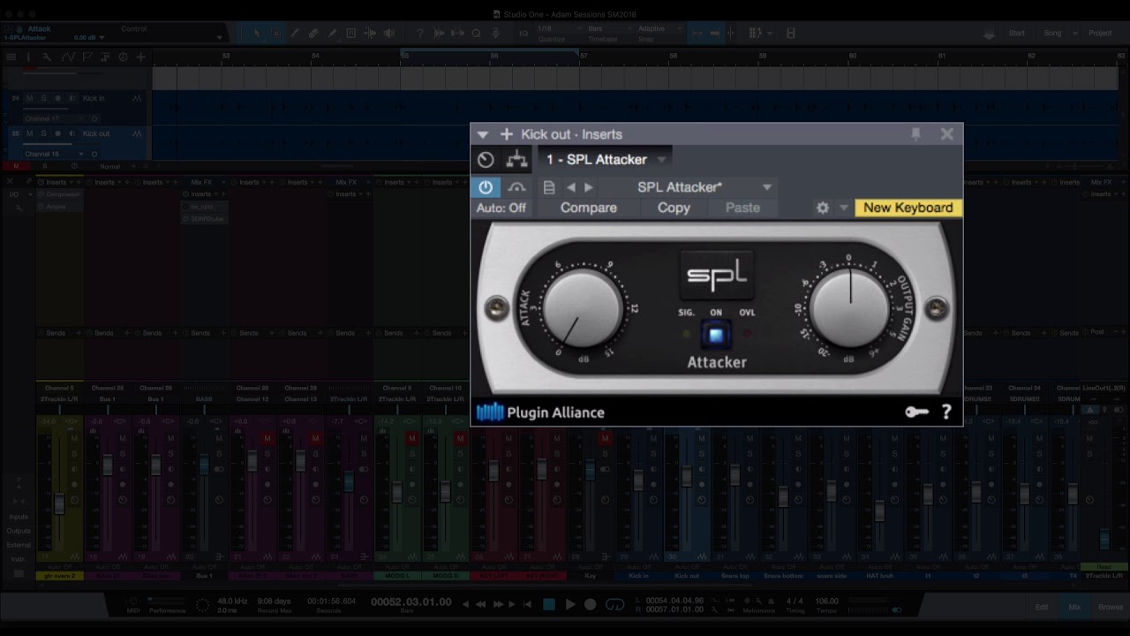Open the preset file icon menu
The width and height of the screenshot is (1130, 636).
coord(549,187)
